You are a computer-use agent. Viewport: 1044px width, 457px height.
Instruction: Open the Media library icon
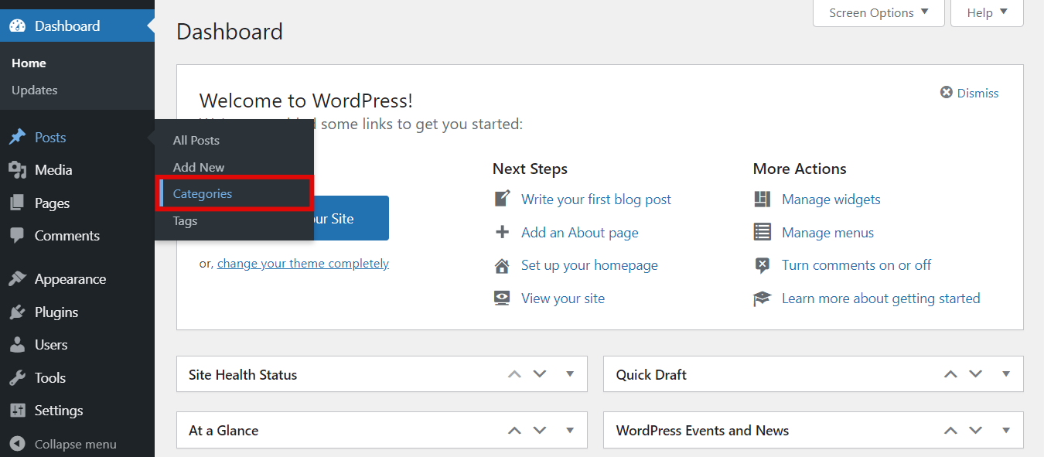[x=19, y=169]
